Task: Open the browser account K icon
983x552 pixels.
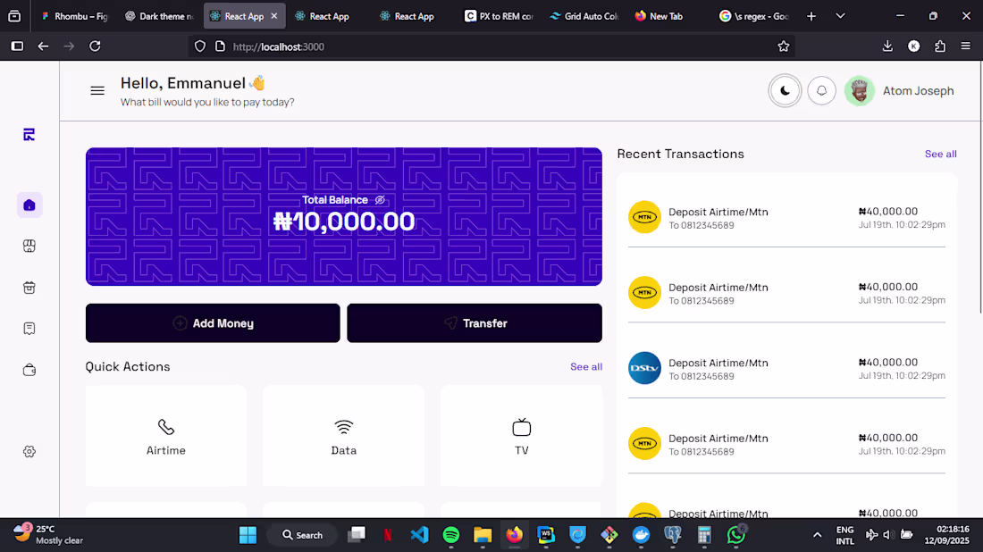Action: click(x=913, y=46)
